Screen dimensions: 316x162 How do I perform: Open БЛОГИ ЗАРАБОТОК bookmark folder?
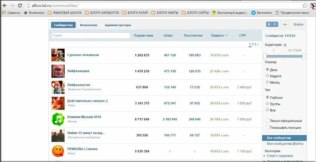pyautogui.click(x=102, y=13)
